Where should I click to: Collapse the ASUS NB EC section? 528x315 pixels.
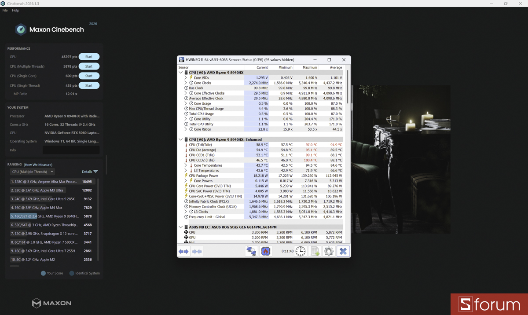(181, 227)
